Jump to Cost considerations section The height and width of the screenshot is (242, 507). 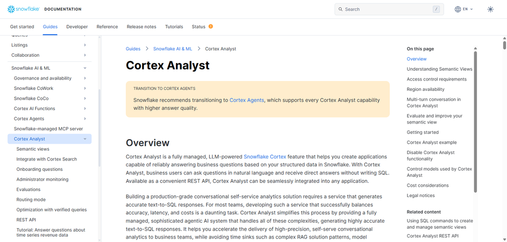tap(427, 186)
